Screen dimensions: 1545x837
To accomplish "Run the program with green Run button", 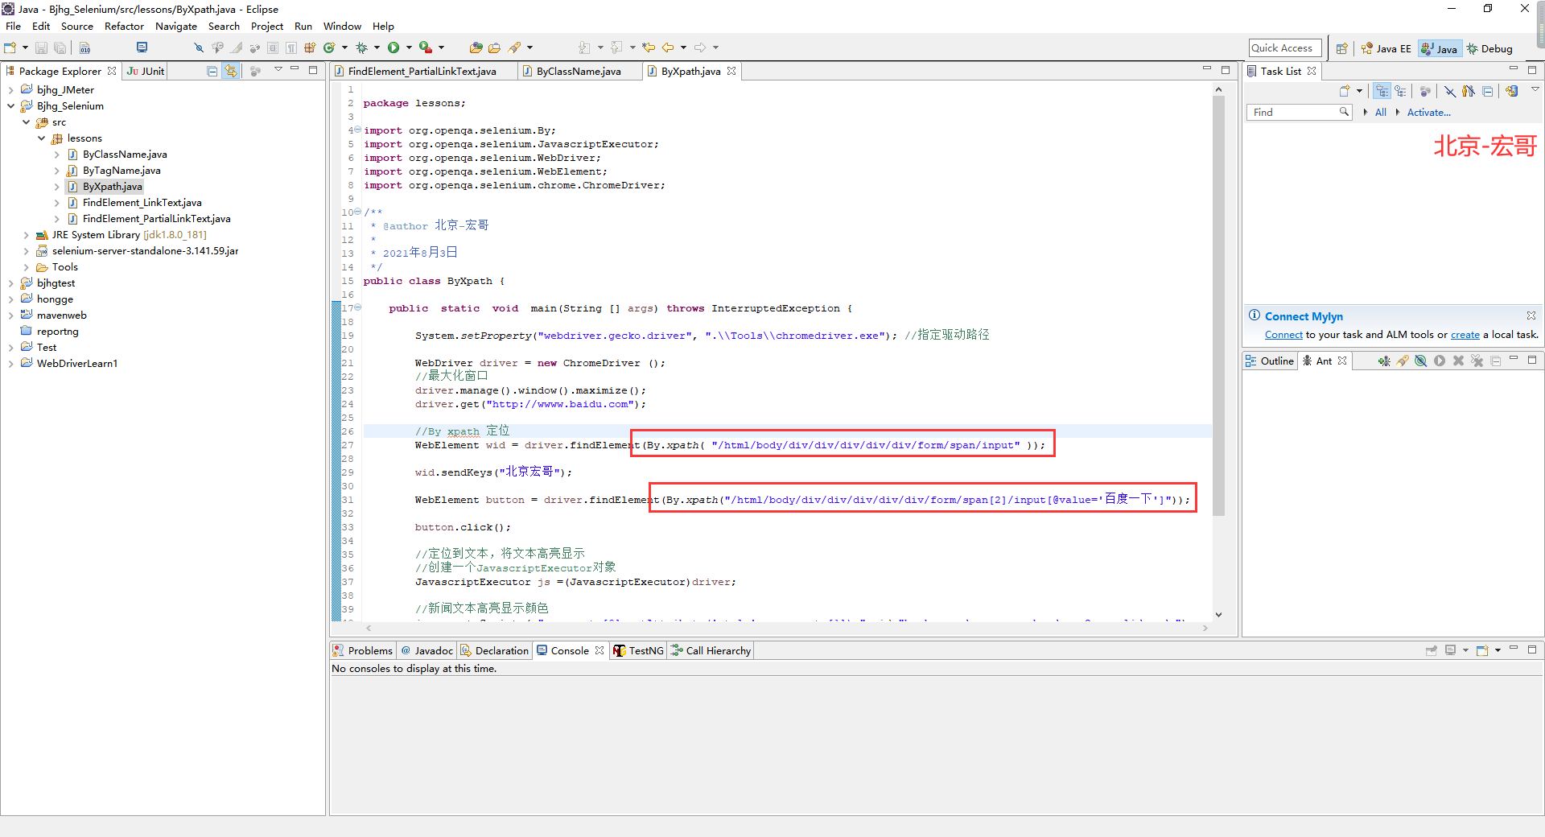I will pyautogui.click(x=393, y=47).
